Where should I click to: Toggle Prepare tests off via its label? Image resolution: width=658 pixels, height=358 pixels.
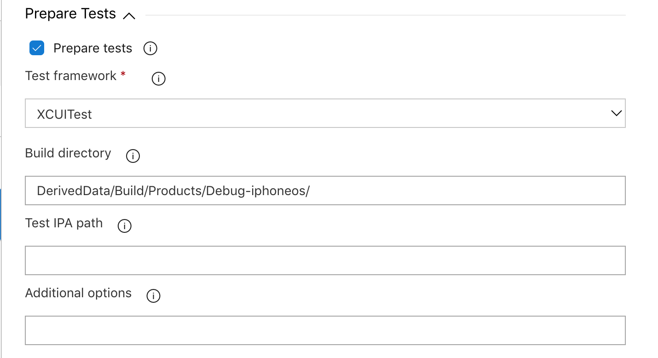point(92,48)
